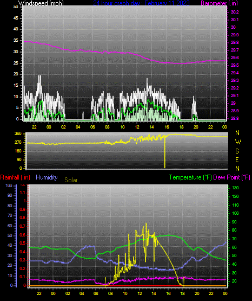Click the 14 hour label under the wind chart

point(151,127)
